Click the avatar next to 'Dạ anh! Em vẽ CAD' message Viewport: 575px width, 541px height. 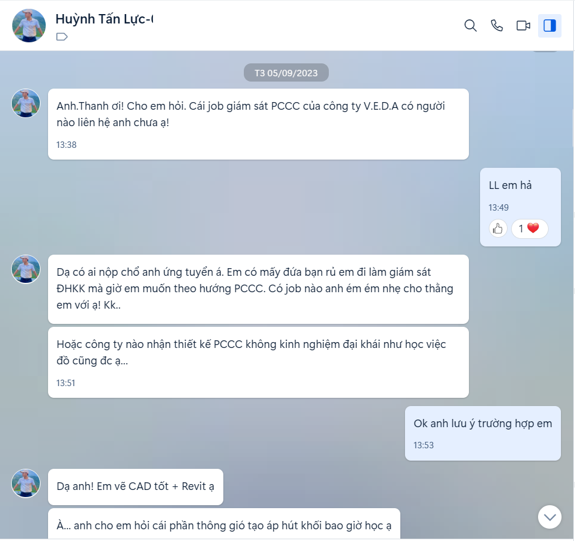pyautogui.click(x=26, y=483)
